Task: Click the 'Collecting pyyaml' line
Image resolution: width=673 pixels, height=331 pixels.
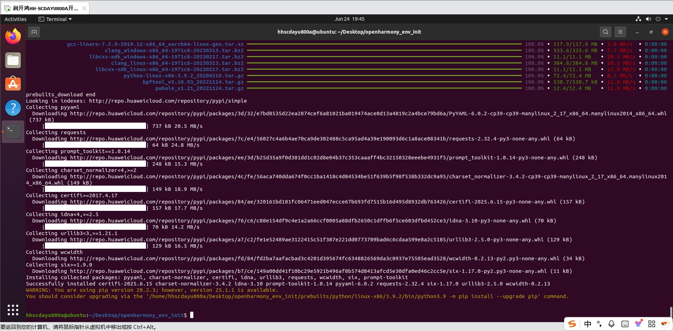Action: pyautogui.click(x=53, y=107)
